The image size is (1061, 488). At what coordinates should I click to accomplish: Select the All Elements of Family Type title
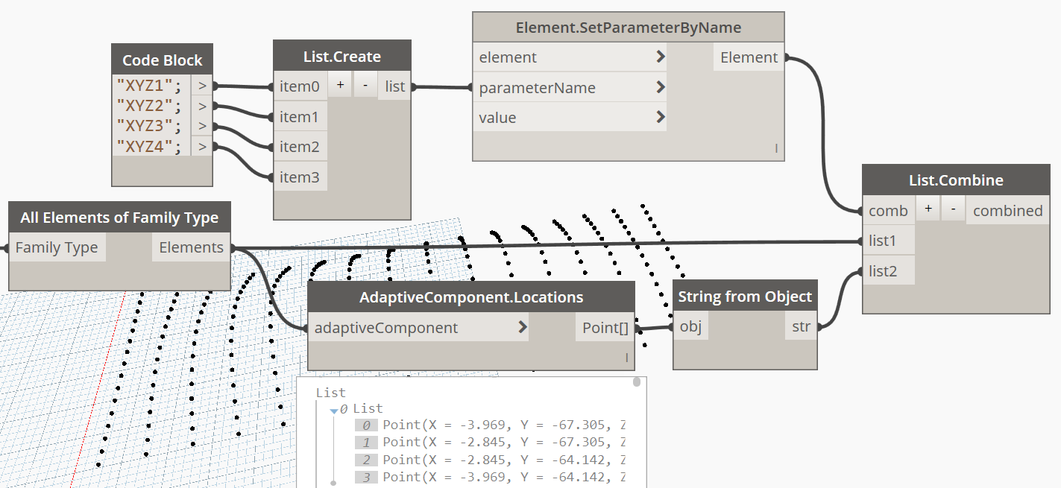click(x=119, y=218)
